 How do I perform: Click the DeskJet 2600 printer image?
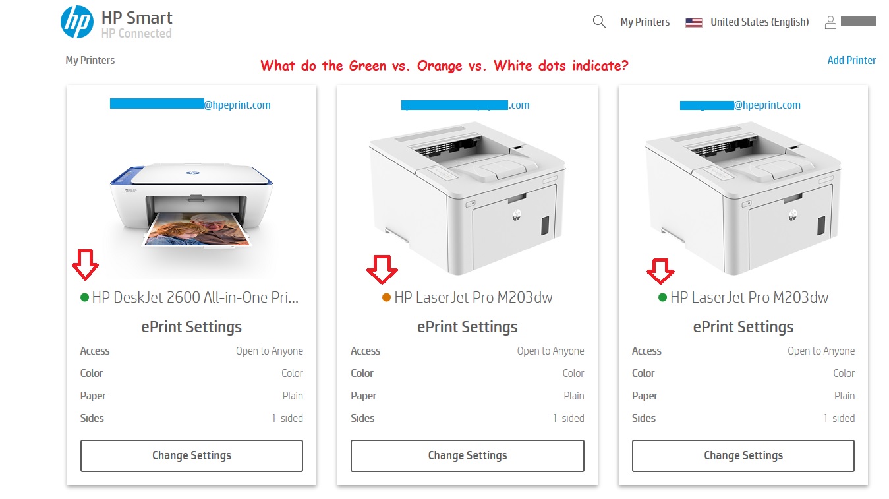tap(191, 205)
